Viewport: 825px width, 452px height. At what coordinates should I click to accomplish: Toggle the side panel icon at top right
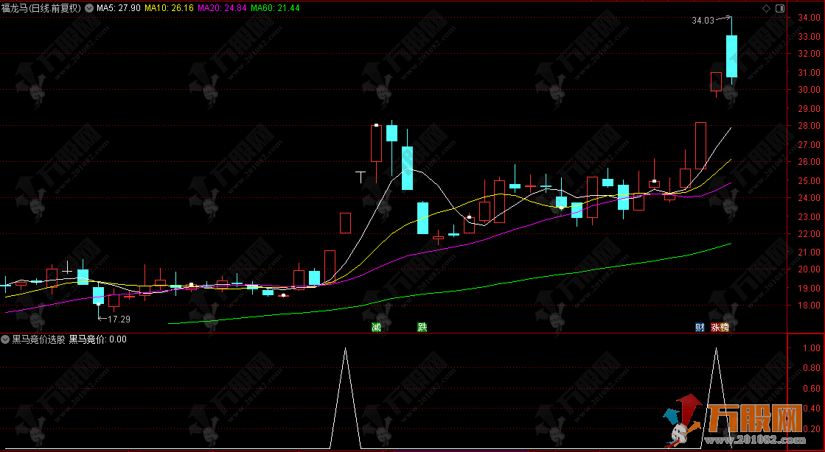[x=780, y=8]
